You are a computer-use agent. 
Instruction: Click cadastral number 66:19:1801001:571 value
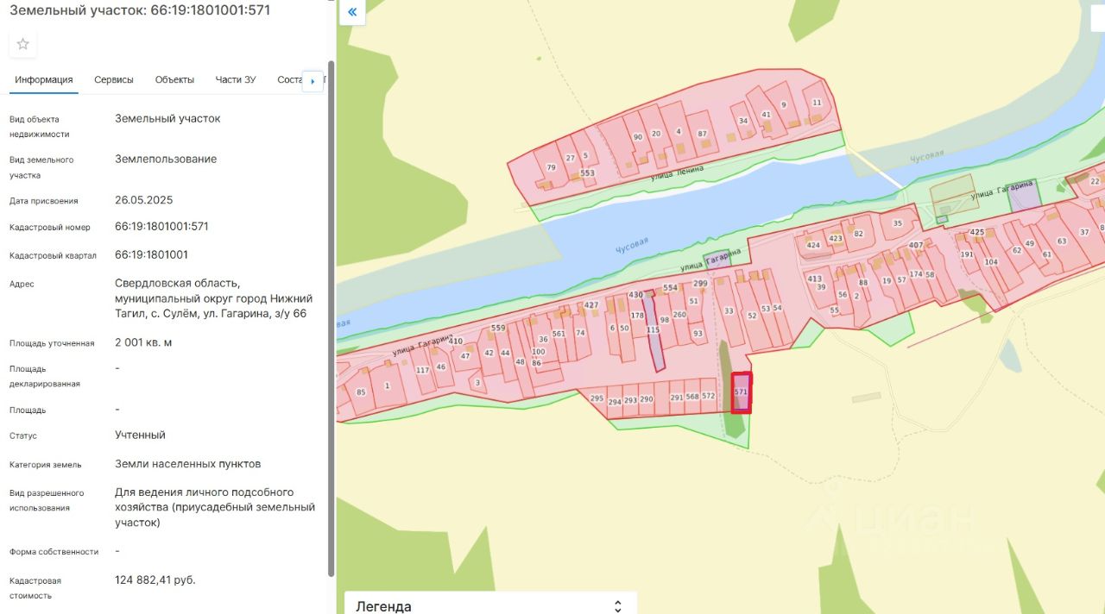point(161,227)
